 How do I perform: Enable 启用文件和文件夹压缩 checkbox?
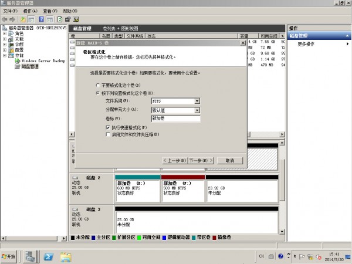(107, 134)
